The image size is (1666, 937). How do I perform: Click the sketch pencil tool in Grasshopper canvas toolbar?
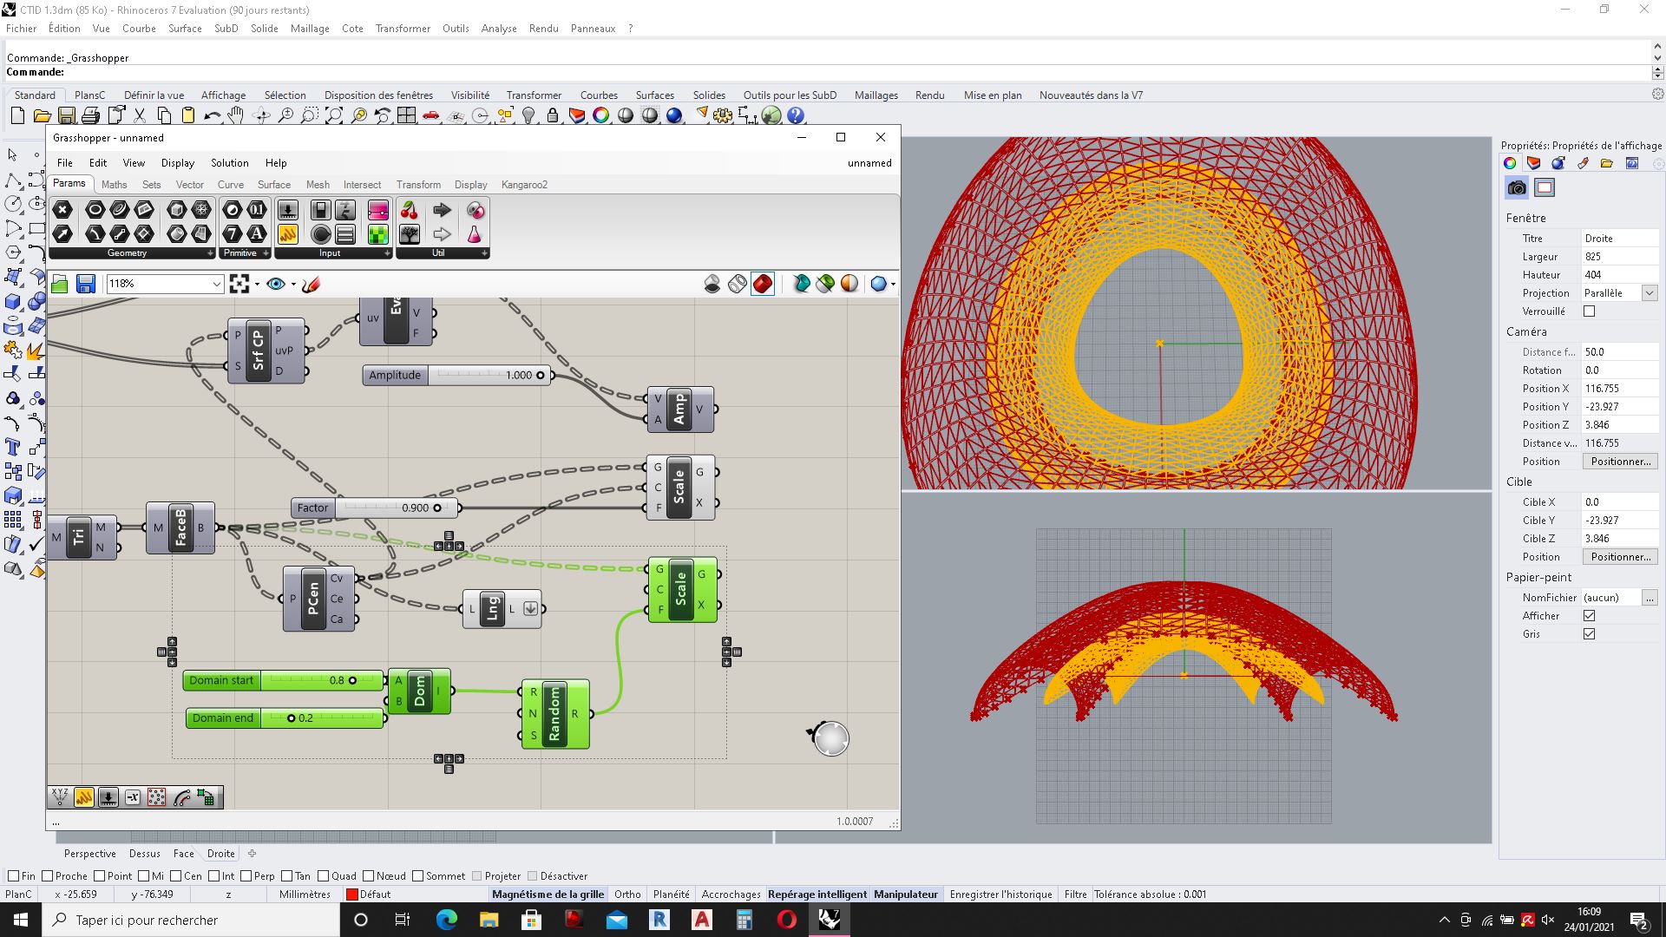[x=312, y=284]
